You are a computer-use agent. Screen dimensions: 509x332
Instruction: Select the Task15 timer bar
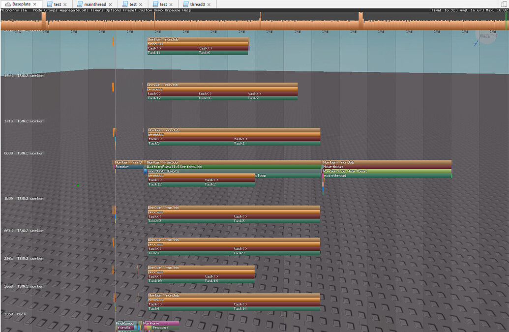coord(230,281)
